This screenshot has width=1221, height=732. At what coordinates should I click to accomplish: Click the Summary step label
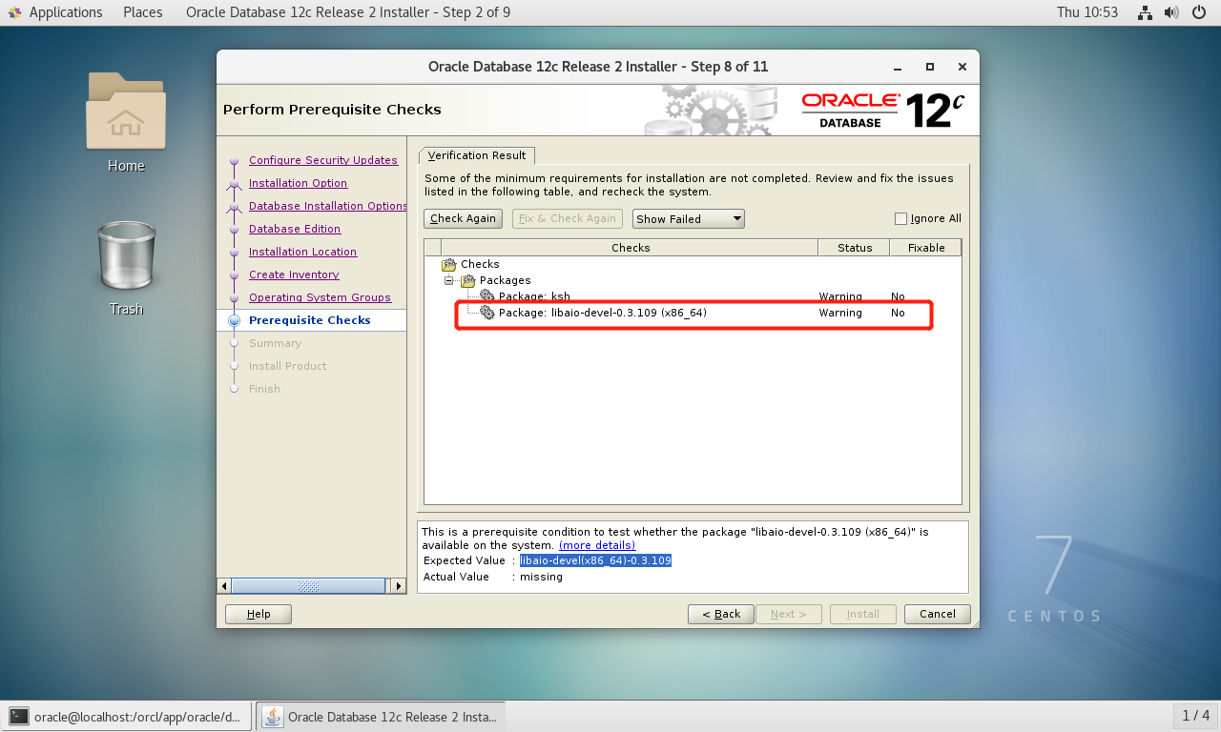[275, 343]
